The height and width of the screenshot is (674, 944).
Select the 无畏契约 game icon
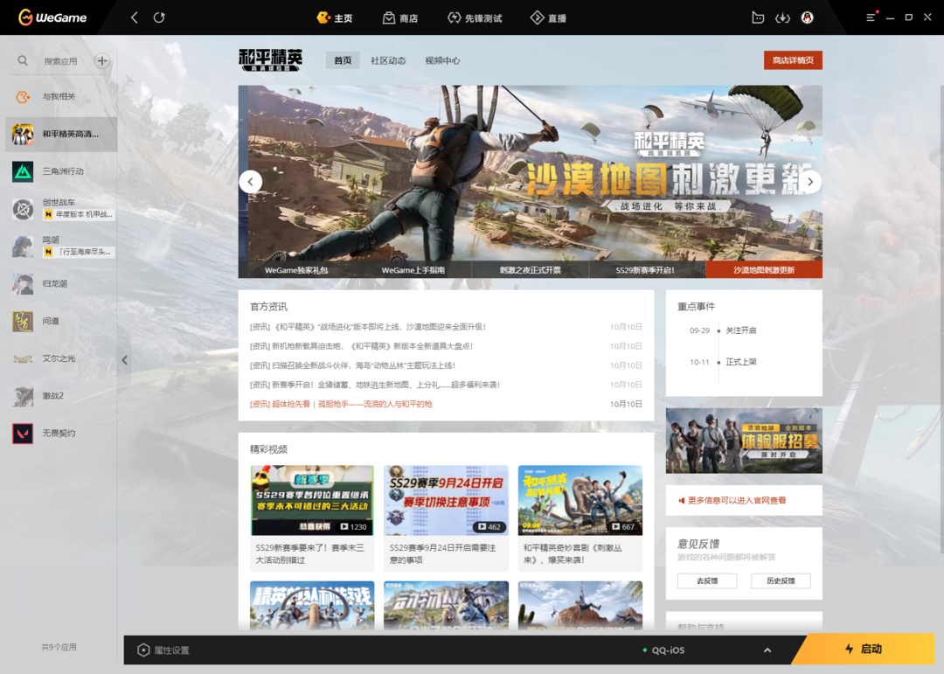[x=22, y=433]
